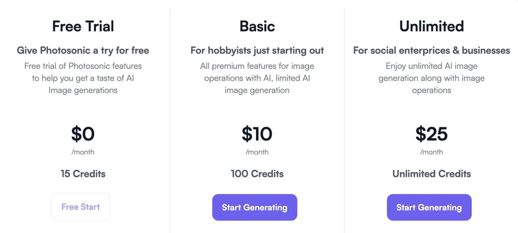The width and height of the screenshot is (518, 233).
Task: Click the $0 price text
Action: click(x=83, y=134)
